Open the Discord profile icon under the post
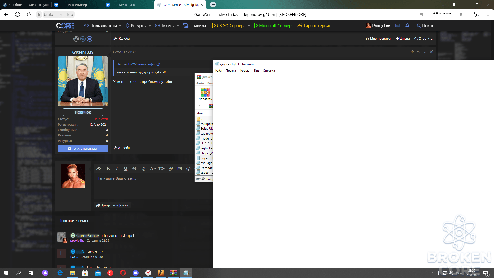The image size is (494, 278). 90,39
